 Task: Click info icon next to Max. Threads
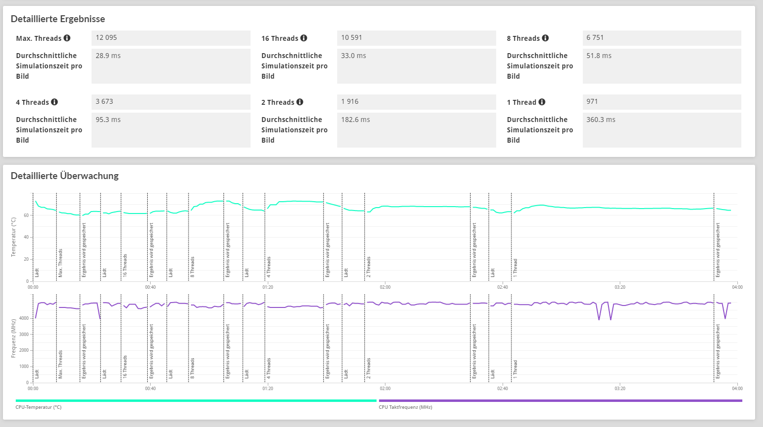[67, 38]
